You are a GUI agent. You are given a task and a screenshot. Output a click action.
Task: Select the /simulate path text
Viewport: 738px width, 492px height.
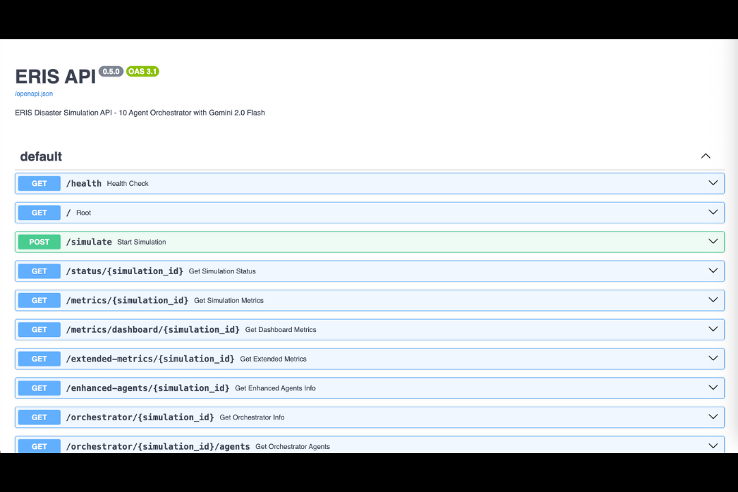tap(89, 242)
